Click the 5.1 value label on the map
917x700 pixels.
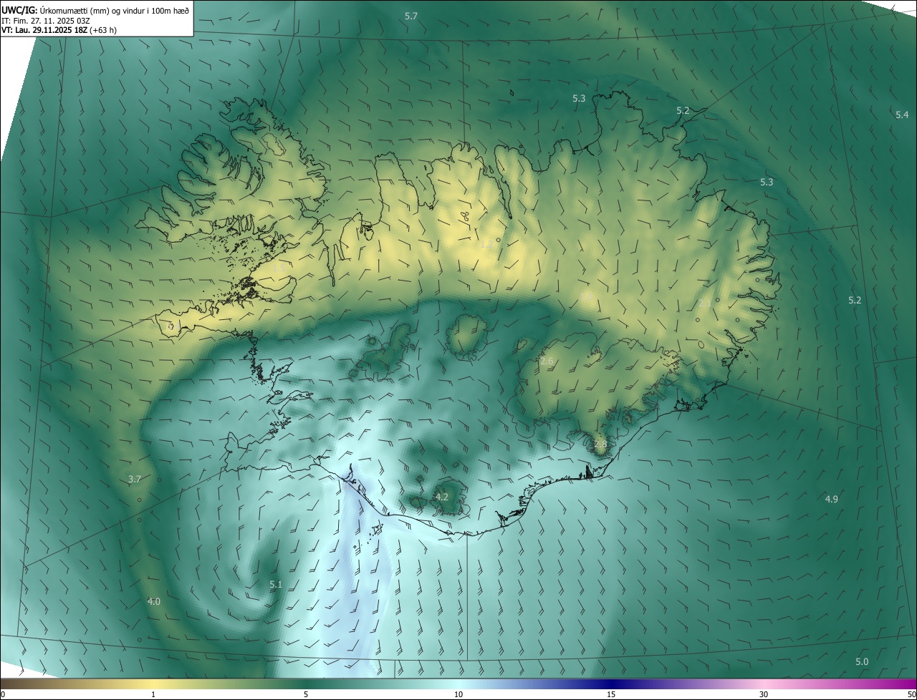click(x=276, y=585)
